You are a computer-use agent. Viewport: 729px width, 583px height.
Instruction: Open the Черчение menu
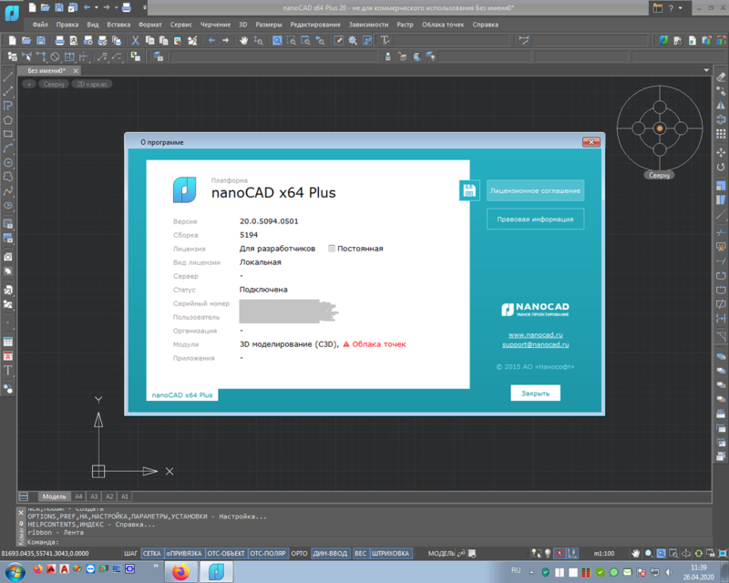tap(215, 25)
